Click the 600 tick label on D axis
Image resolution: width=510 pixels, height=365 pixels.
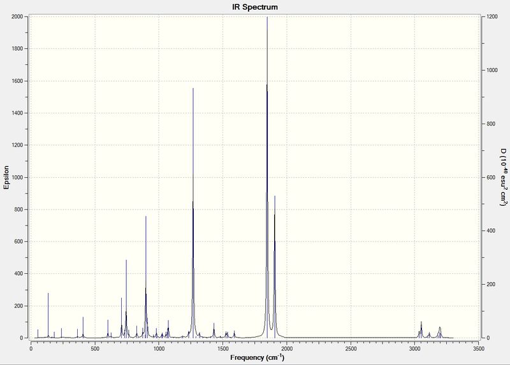[x=490, y=178]
